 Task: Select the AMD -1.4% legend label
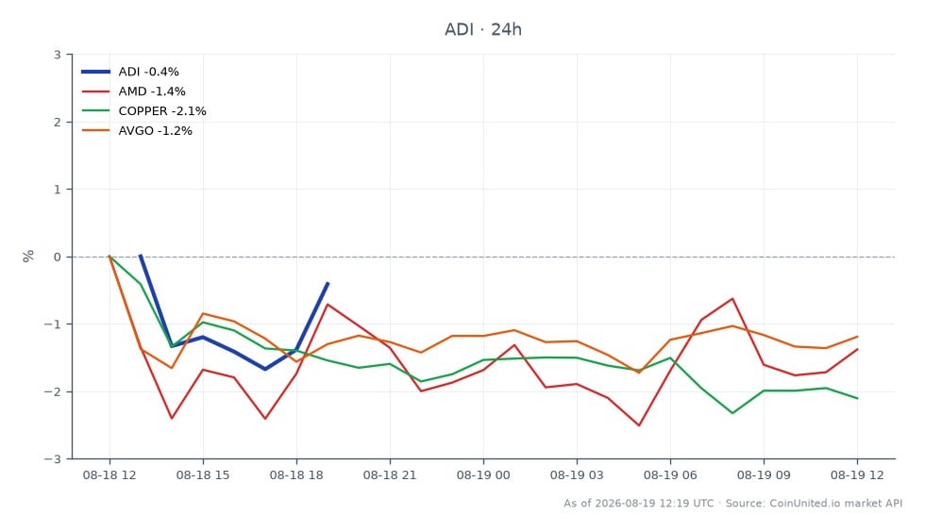click(x=152, y=91)
